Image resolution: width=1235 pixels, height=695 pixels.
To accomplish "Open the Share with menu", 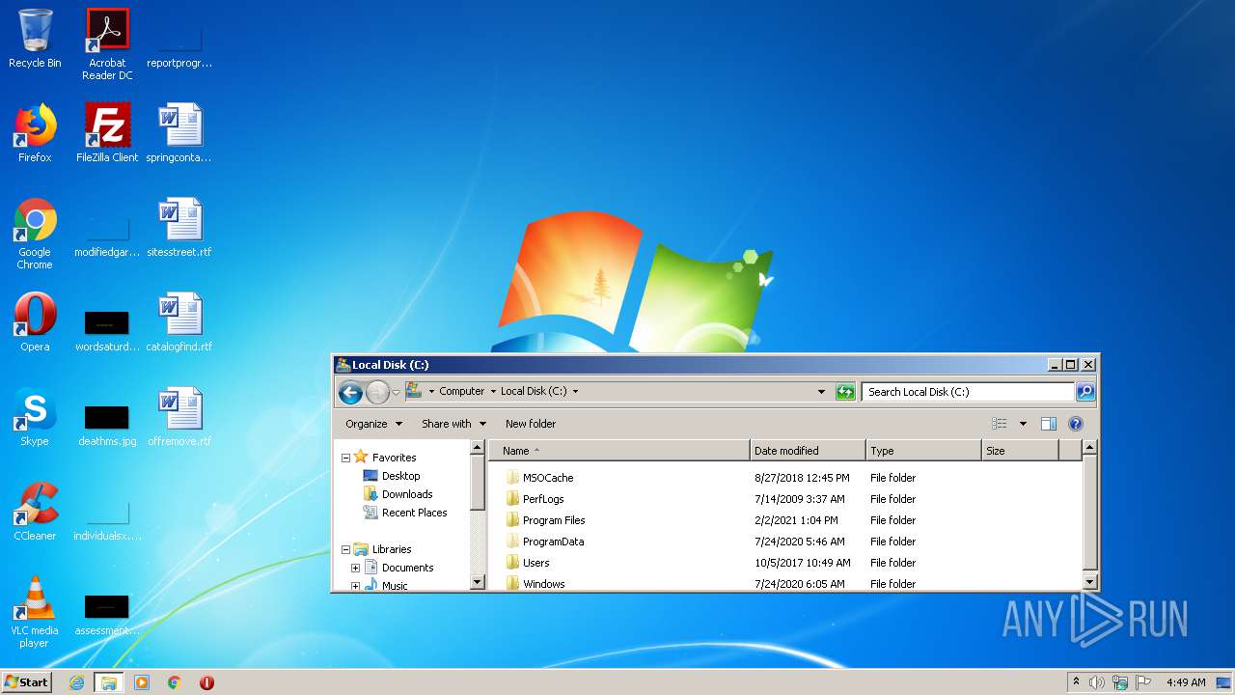I will pyautogui.click(x=453, y=424).
